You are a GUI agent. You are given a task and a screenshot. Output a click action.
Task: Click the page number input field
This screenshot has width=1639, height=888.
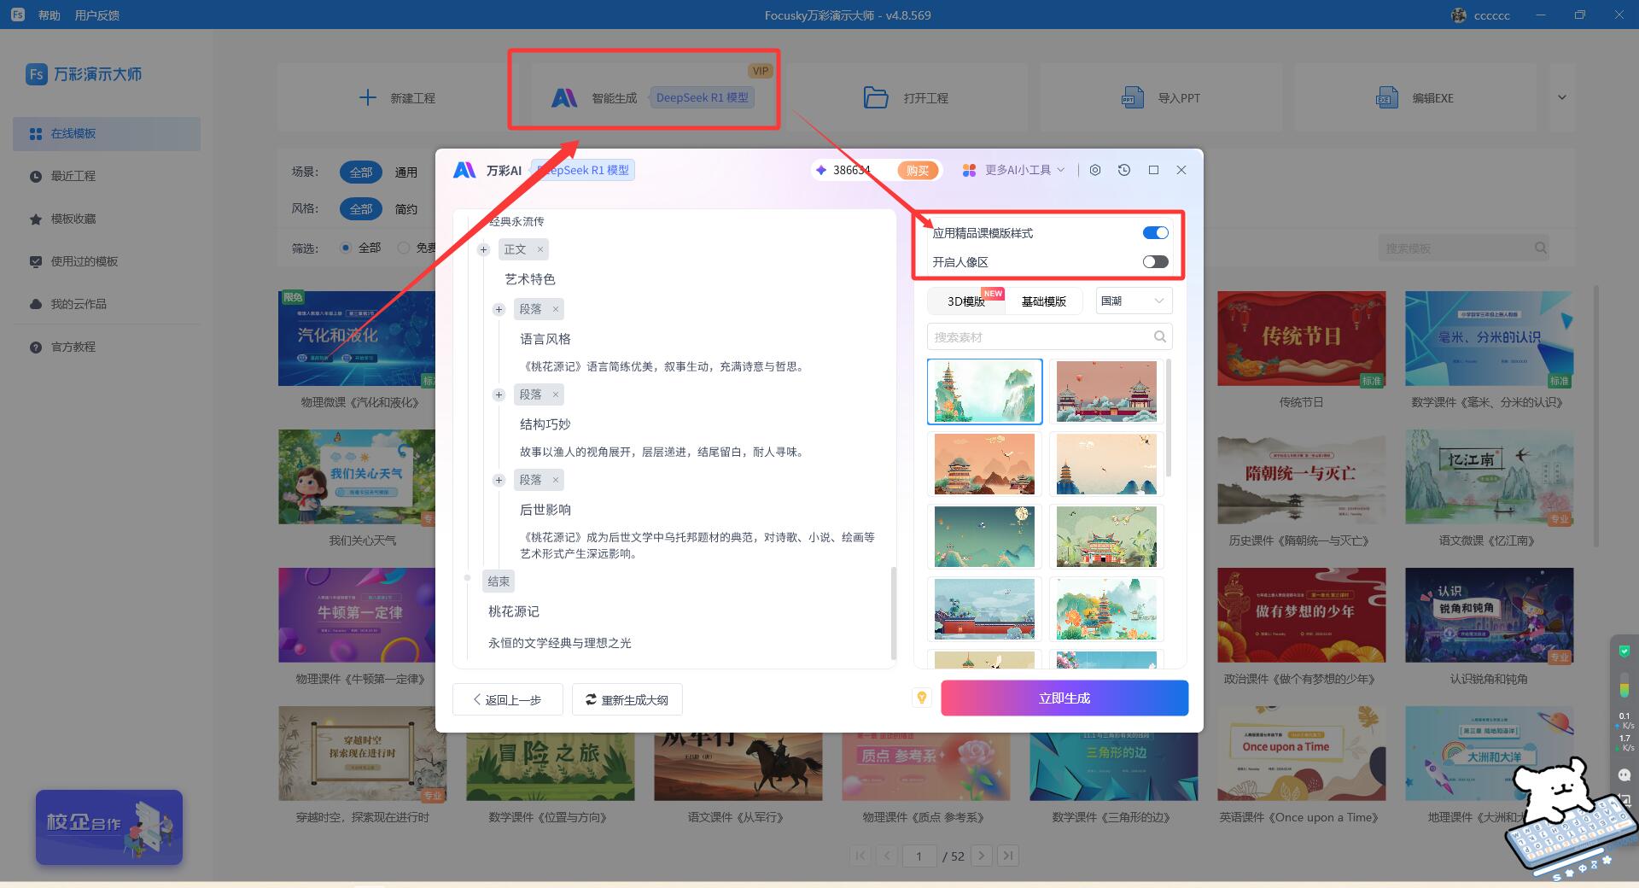pyautogui.click(x=919, y=856)
